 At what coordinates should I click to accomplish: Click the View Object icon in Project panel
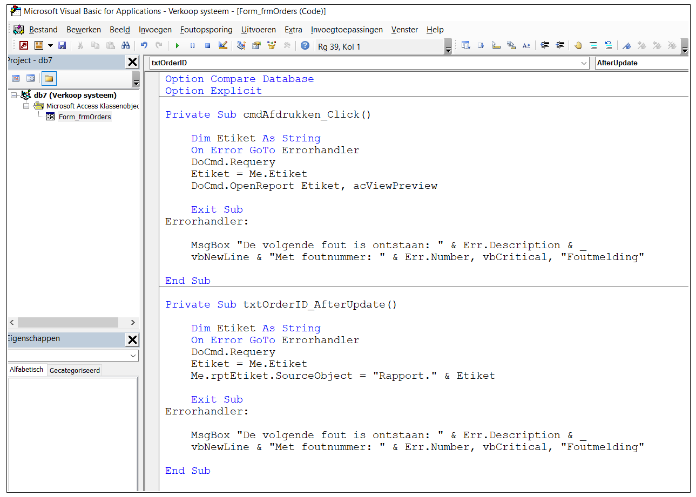pyautogui.click(x=31, y=78)
